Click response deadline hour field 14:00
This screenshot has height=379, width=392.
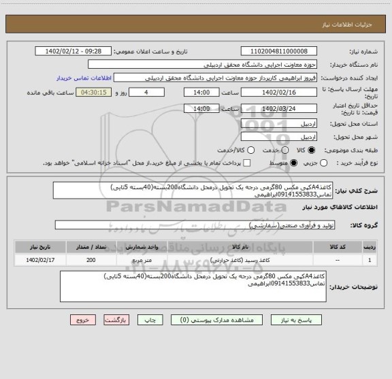(201, 93)
